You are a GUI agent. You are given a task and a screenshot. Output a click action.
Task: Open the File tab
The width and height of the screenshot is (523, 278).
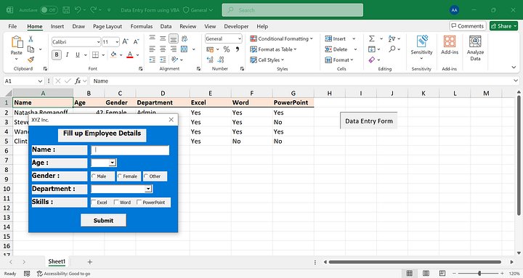tap(12, 26)
